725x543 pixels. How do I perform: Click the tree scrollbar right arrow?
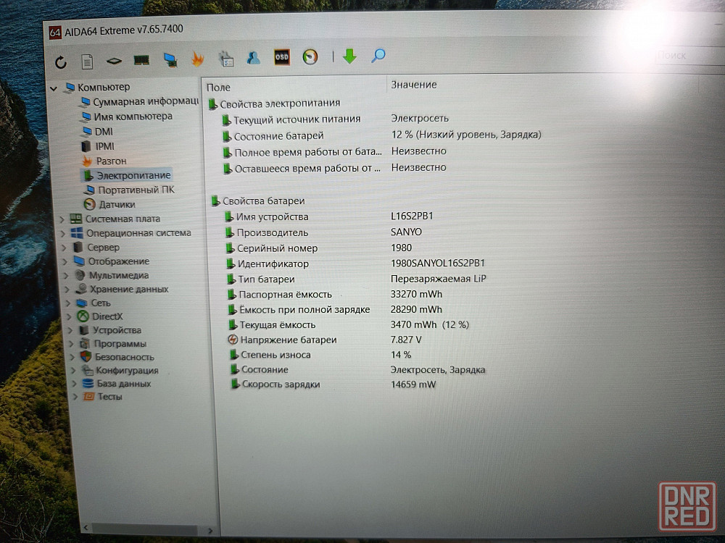pos(210,531)
